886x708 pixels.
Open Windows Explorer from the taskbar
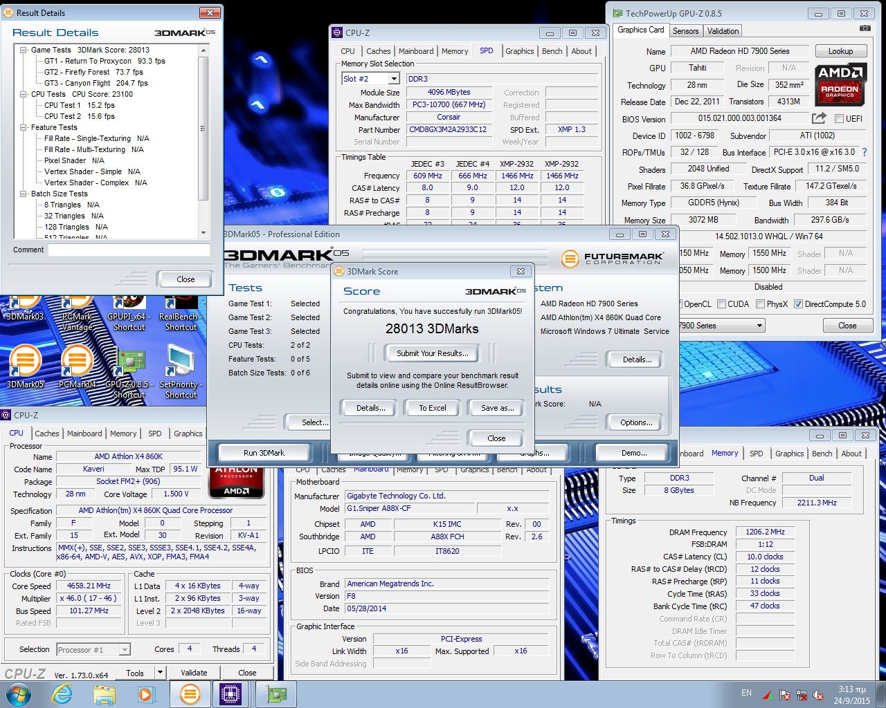(105, 694)
